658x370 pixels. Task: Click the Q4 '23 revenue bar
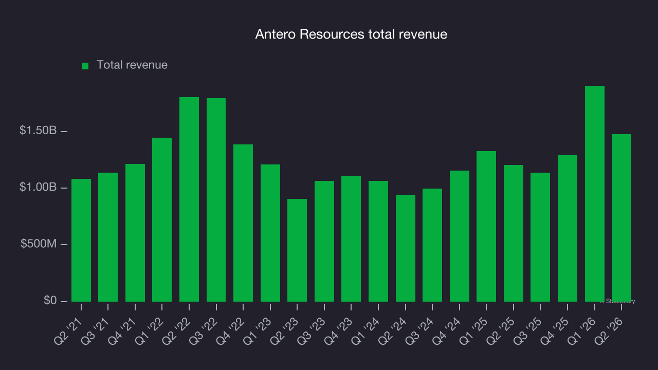click(351, 239)
